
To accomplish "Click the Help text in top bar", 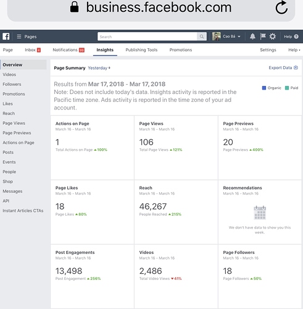I will (x=288, y=36).
